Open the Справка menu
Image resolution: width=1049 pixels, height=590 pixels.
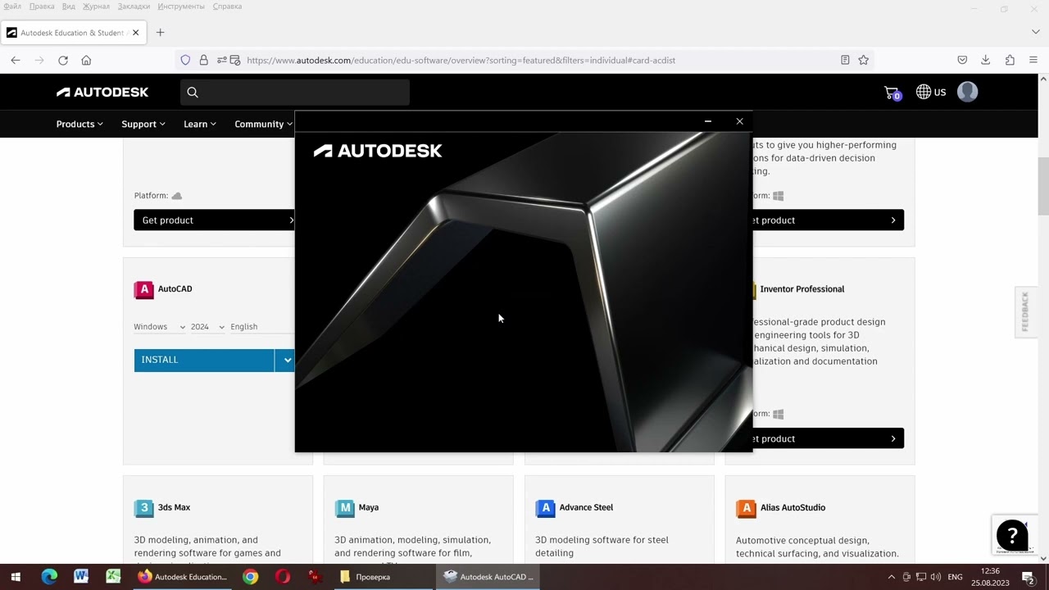pyautogui.click(x=227, y=7)
